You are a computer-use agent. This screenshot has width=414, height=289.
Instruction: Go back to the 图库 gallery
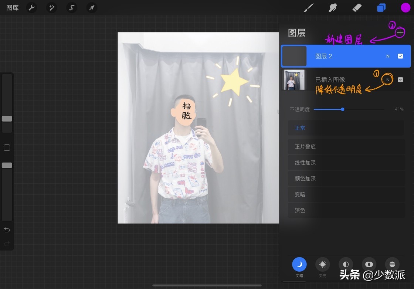click(12, 7)
